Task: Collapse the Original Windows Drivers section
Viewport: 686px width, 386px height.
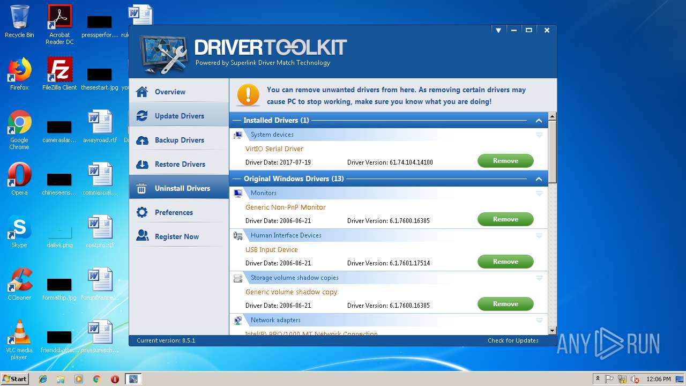Action: 539,179
